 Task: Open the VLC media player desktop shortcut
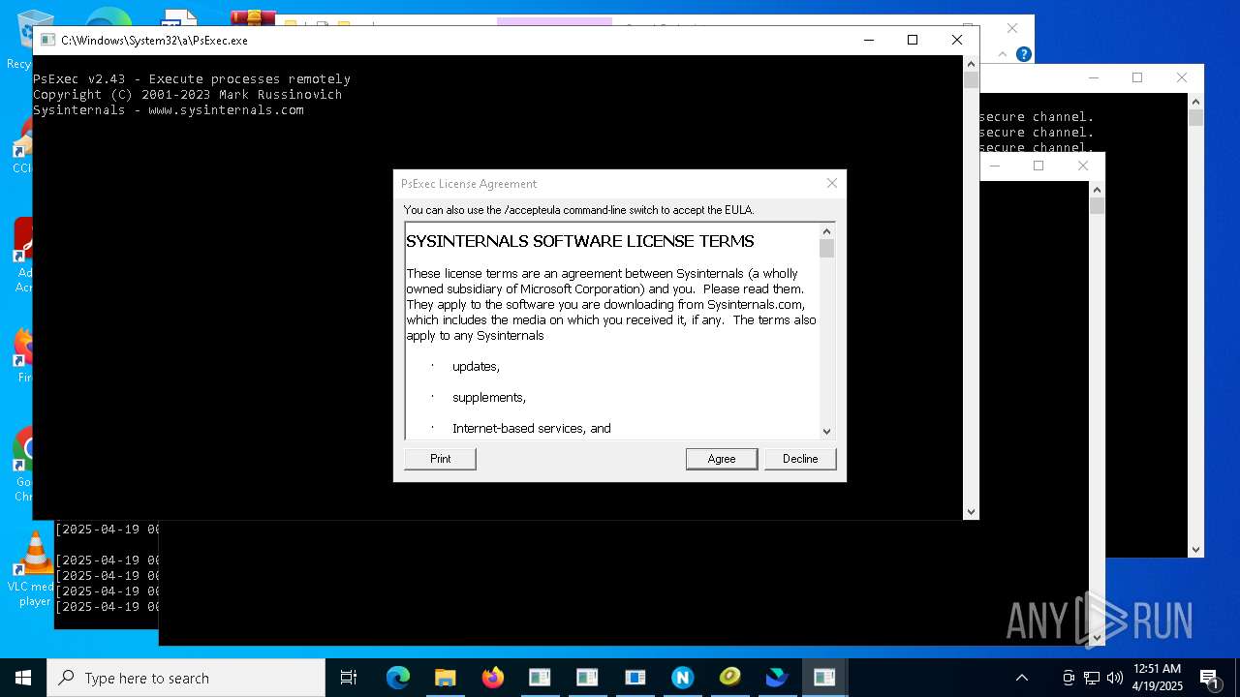point(35,569)
